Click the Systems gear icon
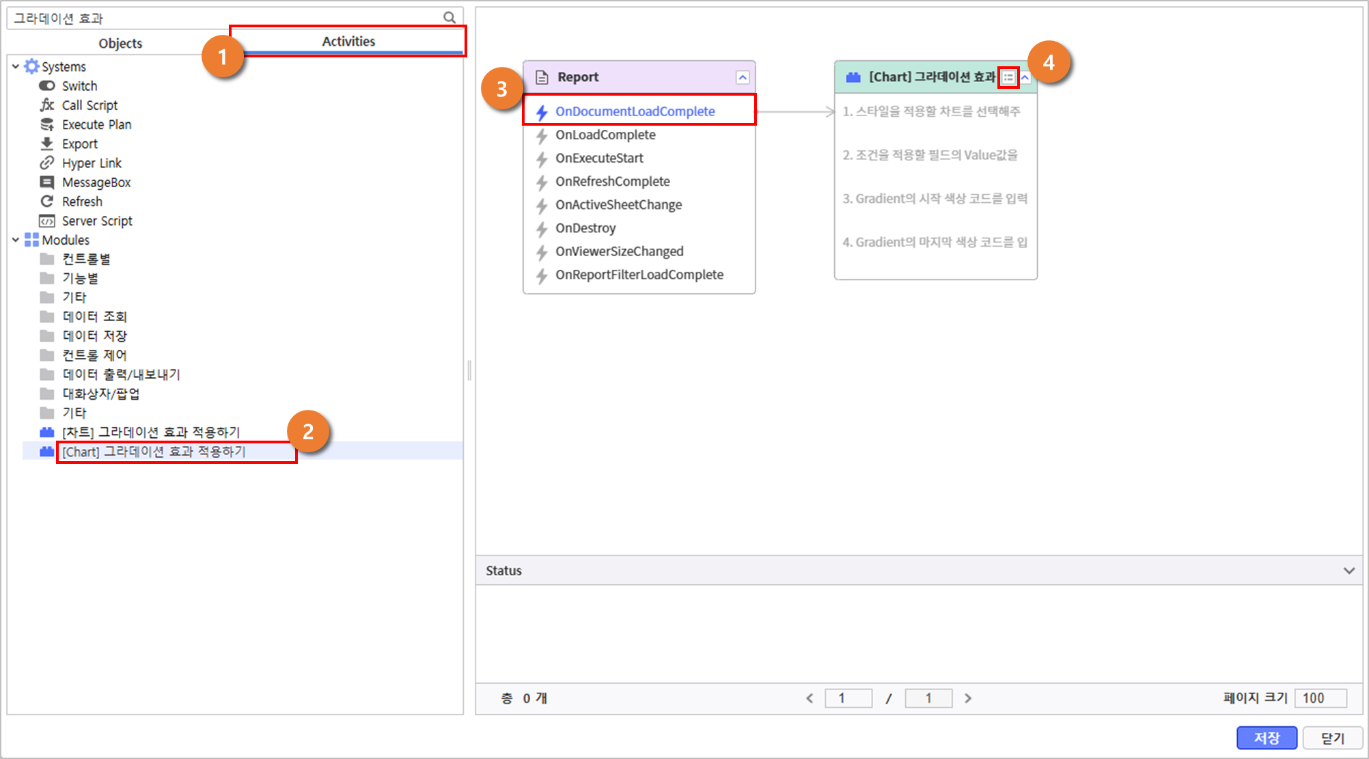This screenshot has height=759, width=1369. 31,66
